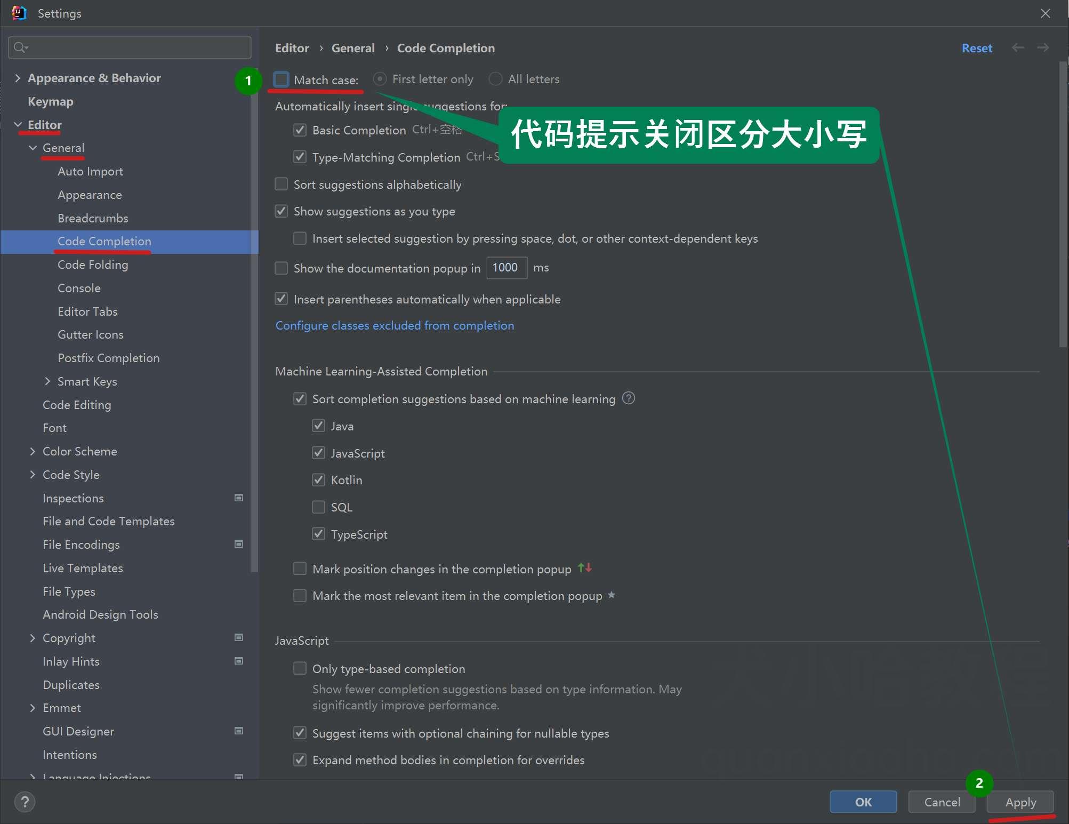Click the Reset button to restore defaults
The height and width of the screenshot is (824, 1069).
tap(978, 47)
